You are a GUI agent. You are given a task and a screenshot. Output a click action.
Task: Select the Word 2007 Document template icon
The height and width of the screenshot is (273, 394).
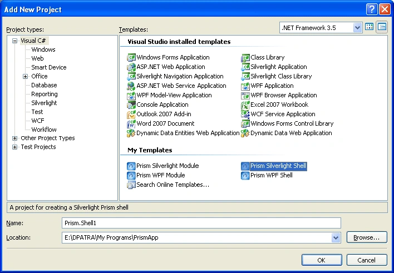tap(131, 124)
